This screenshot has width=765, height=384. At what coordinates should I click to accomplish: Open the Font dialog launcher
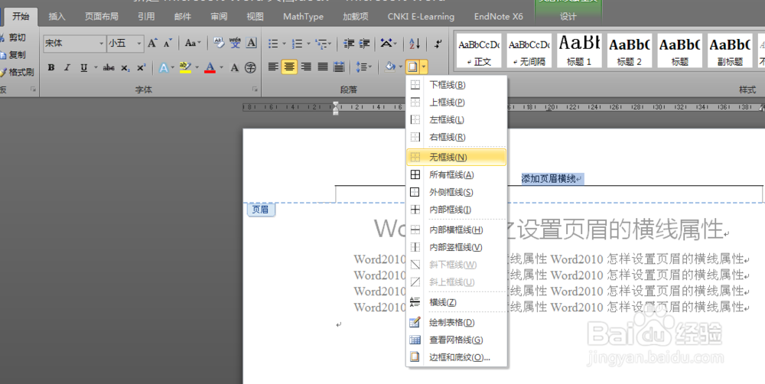click(x=255, y=89)
